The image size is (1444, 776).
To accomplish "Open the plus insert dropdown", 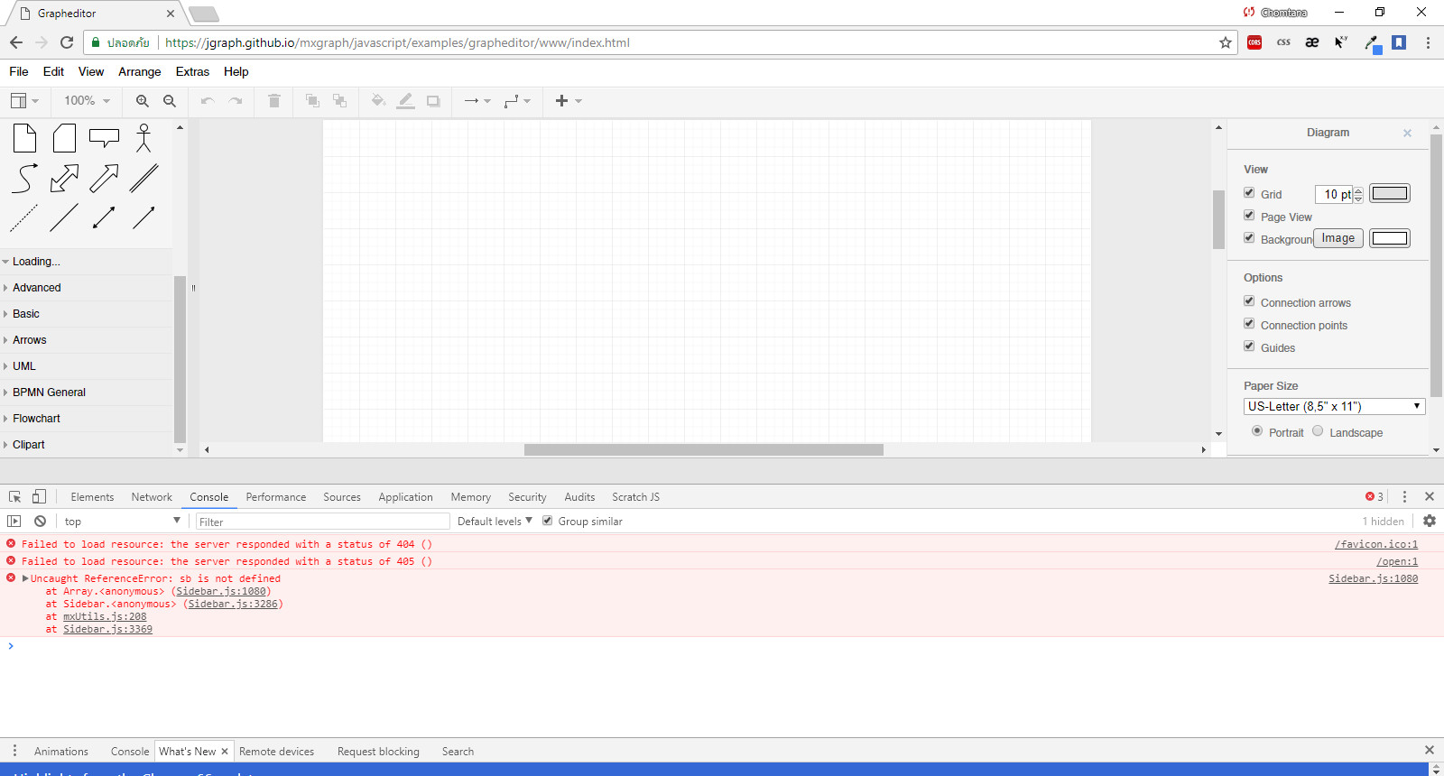I will 569,101.
